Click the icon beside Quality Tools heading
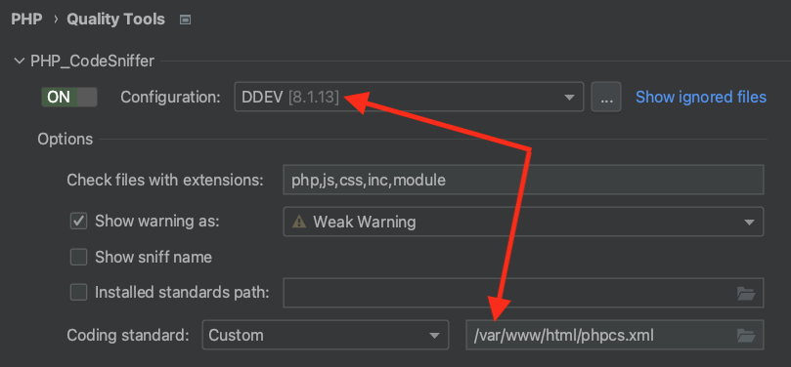Screen dimensions: 791x367 click(x=185, y=20)
